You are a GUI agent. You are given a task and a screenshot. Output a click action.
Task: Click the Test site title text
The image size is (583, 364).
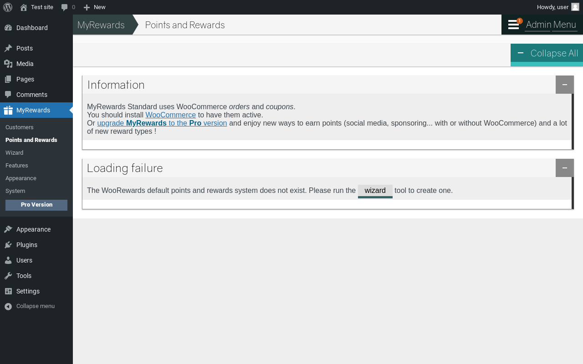tap(42, 7)
